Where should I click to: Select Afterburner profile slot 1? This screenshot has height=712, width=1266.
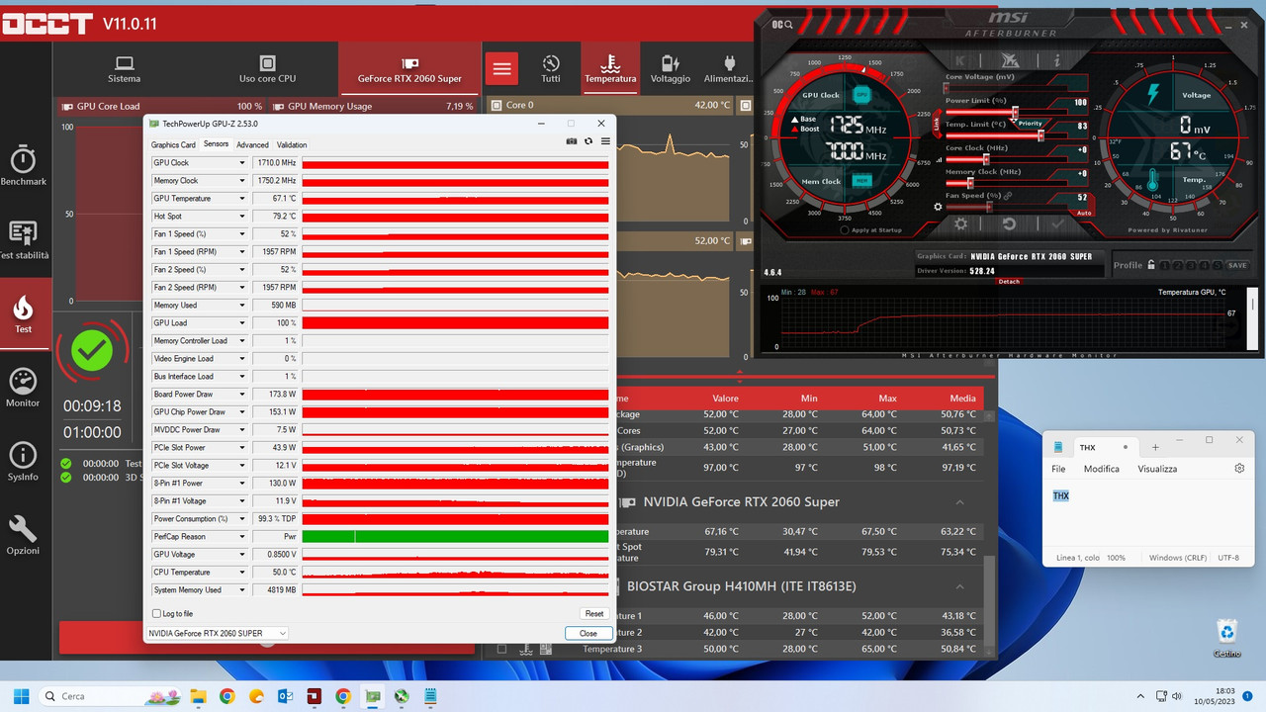point(1164,265)
